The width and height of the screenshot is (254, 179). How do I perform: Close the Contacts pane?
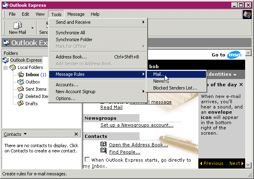pos(76,134)
